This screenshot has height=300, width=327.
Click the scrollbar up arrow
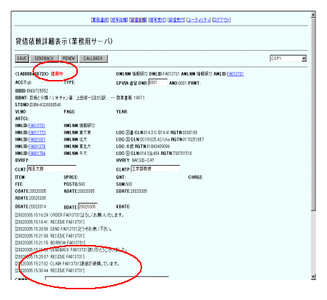pos(313,14)
